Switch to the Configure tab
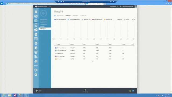This screenshot has width=172, height=97. 83,16
